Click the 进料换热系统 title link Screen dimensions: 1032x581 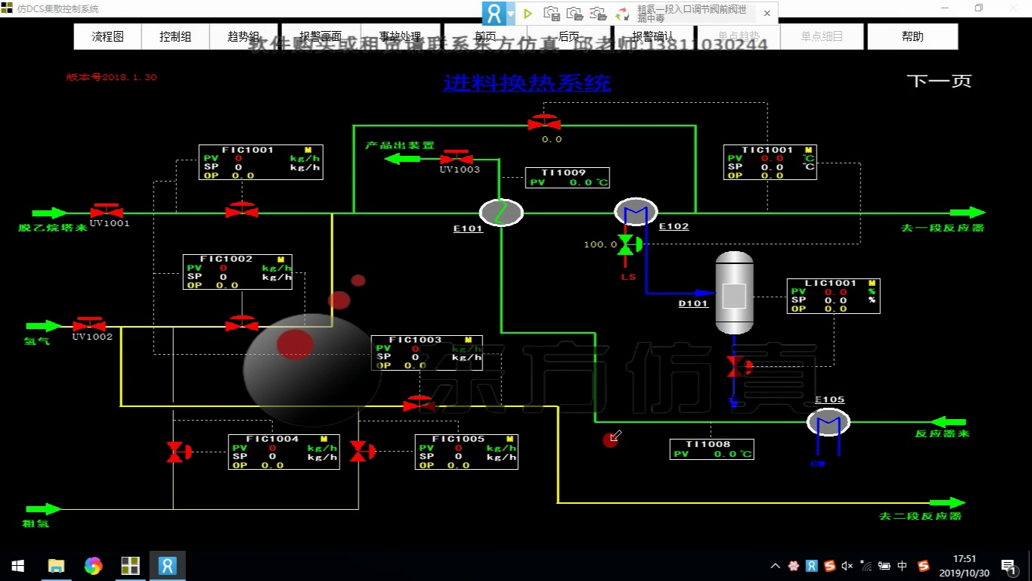(x=527, y=82)
